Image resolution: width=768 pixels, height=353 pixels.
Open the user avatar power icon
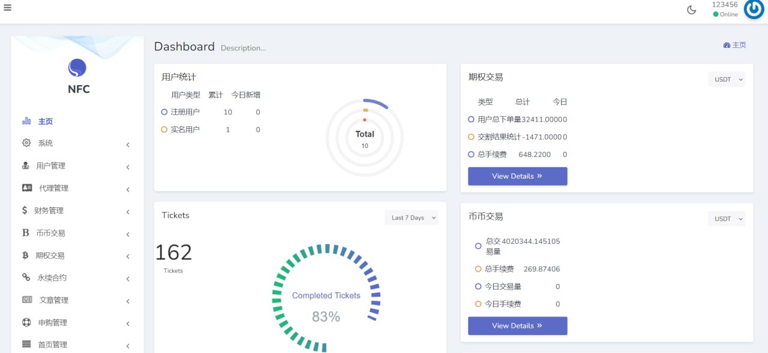tap(754, 10)
